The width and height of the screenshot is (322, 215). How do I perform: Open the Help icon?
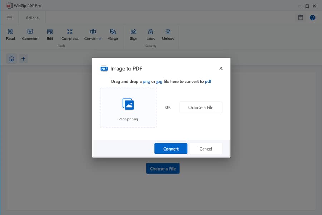[312, 18]
